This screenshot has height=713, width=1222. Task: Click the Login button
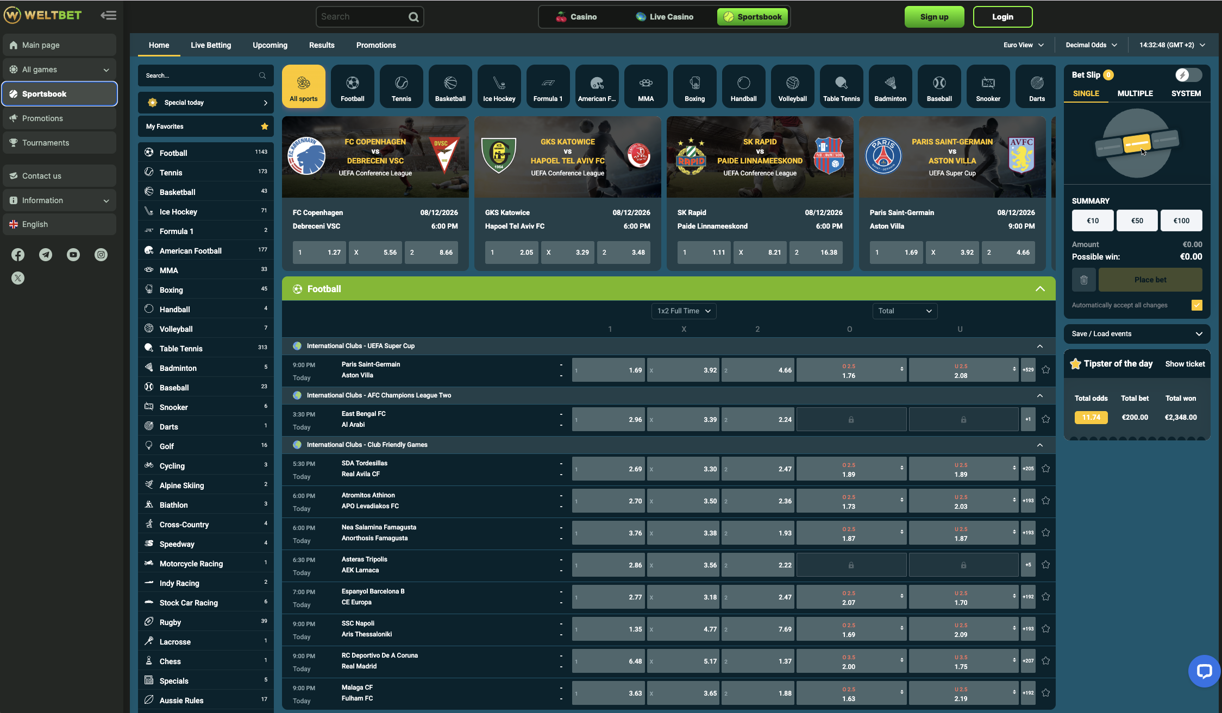click(1002, 17)
